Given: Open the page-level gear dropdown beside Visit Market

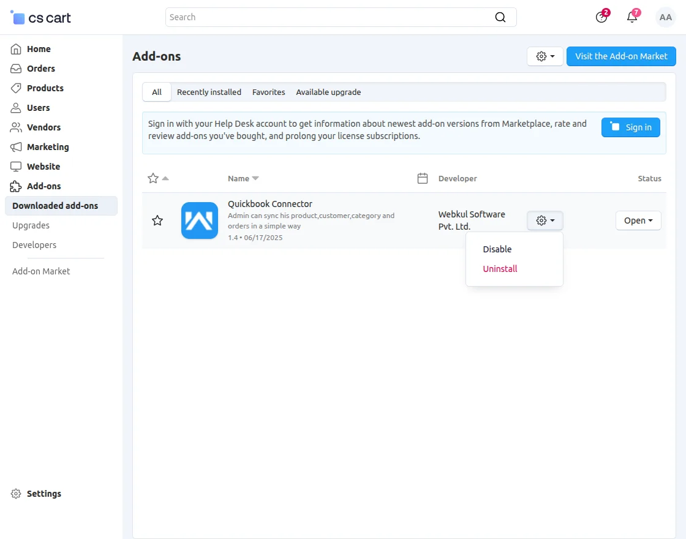Looking at the screenshot, I should coord(545,56).
